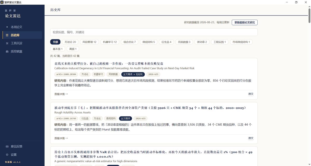Open 原文 for the Calibration-Induced Degeneracy paper
Viewport: 311px width, 166px height.
pyautogui.click(x=251, y=94)
